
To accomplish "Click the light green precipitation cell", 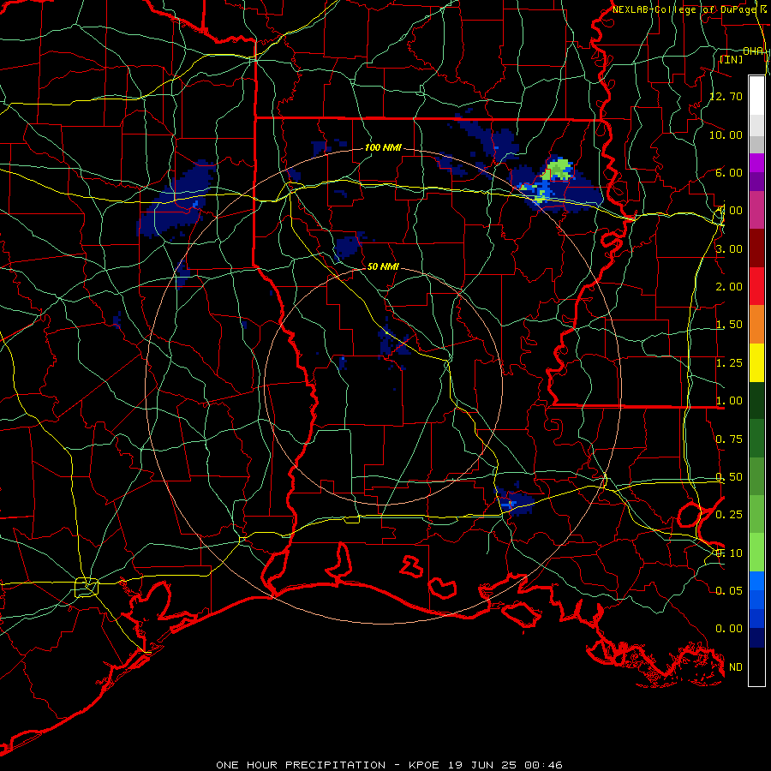I will click(x=558, y=170).
